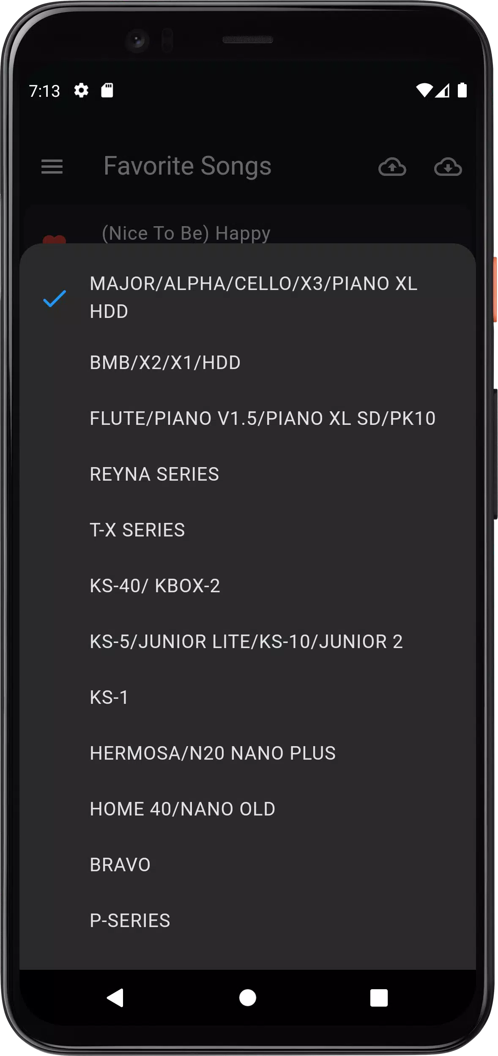Tap the Android back navigation button
Image resolution: width=498 pixels, height=1056 pixels.
click(x=115, y=998)
